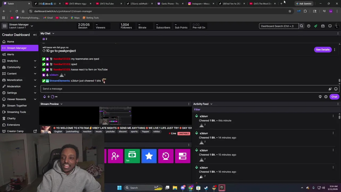Open the dashboard inbox icon

(x=323, y=26)
